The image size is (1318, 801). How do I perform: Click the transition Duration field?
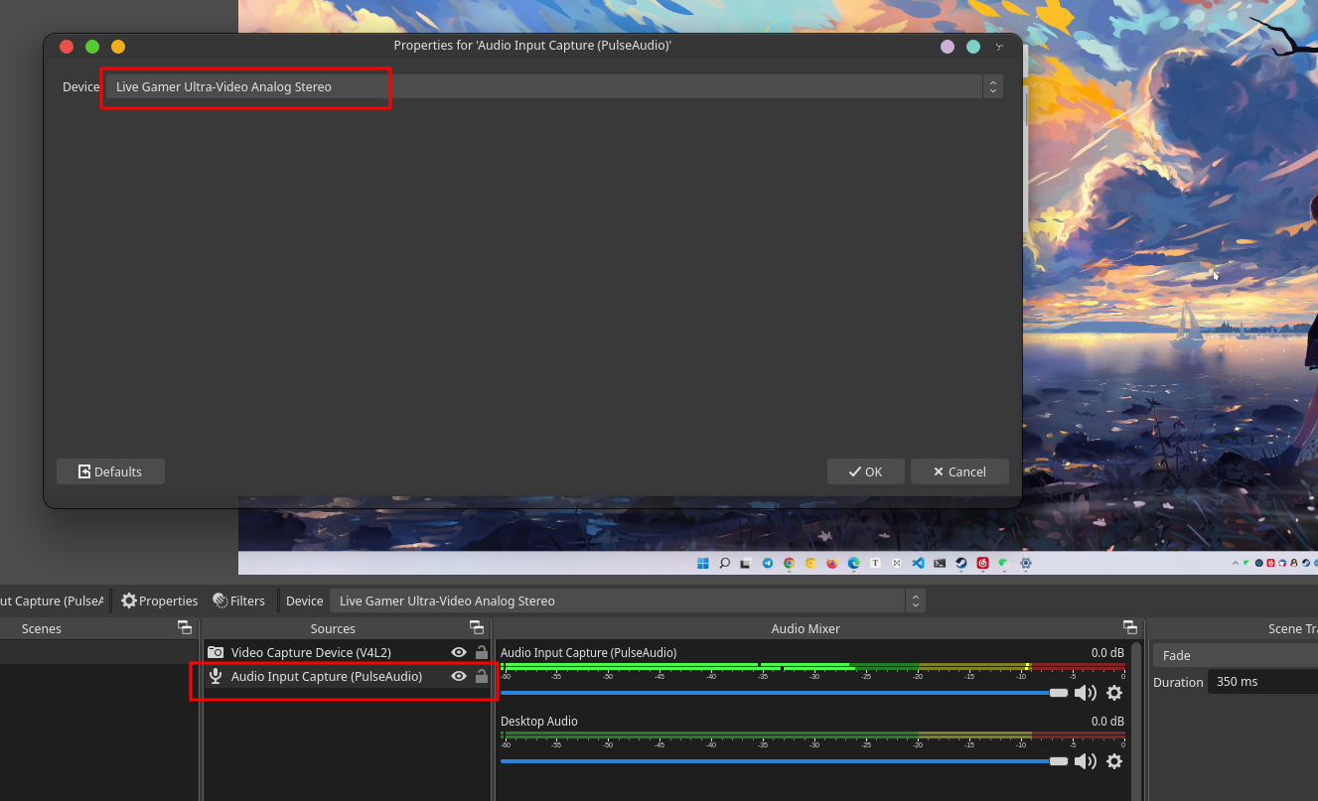tap(1261, 682)
